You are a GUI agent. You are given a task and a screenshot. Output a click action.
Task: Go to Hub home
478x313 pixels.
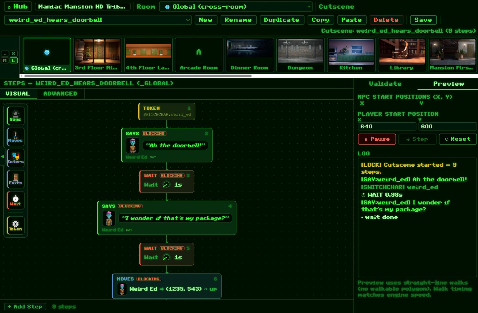click(x=18, y=7)
